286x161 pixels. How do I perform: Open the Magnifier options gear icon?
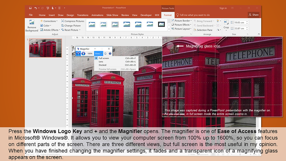tap(105, 53)
